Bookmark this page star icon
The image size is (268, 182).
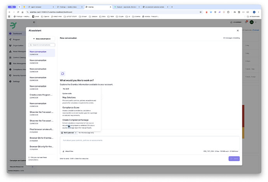click(200, 12)
